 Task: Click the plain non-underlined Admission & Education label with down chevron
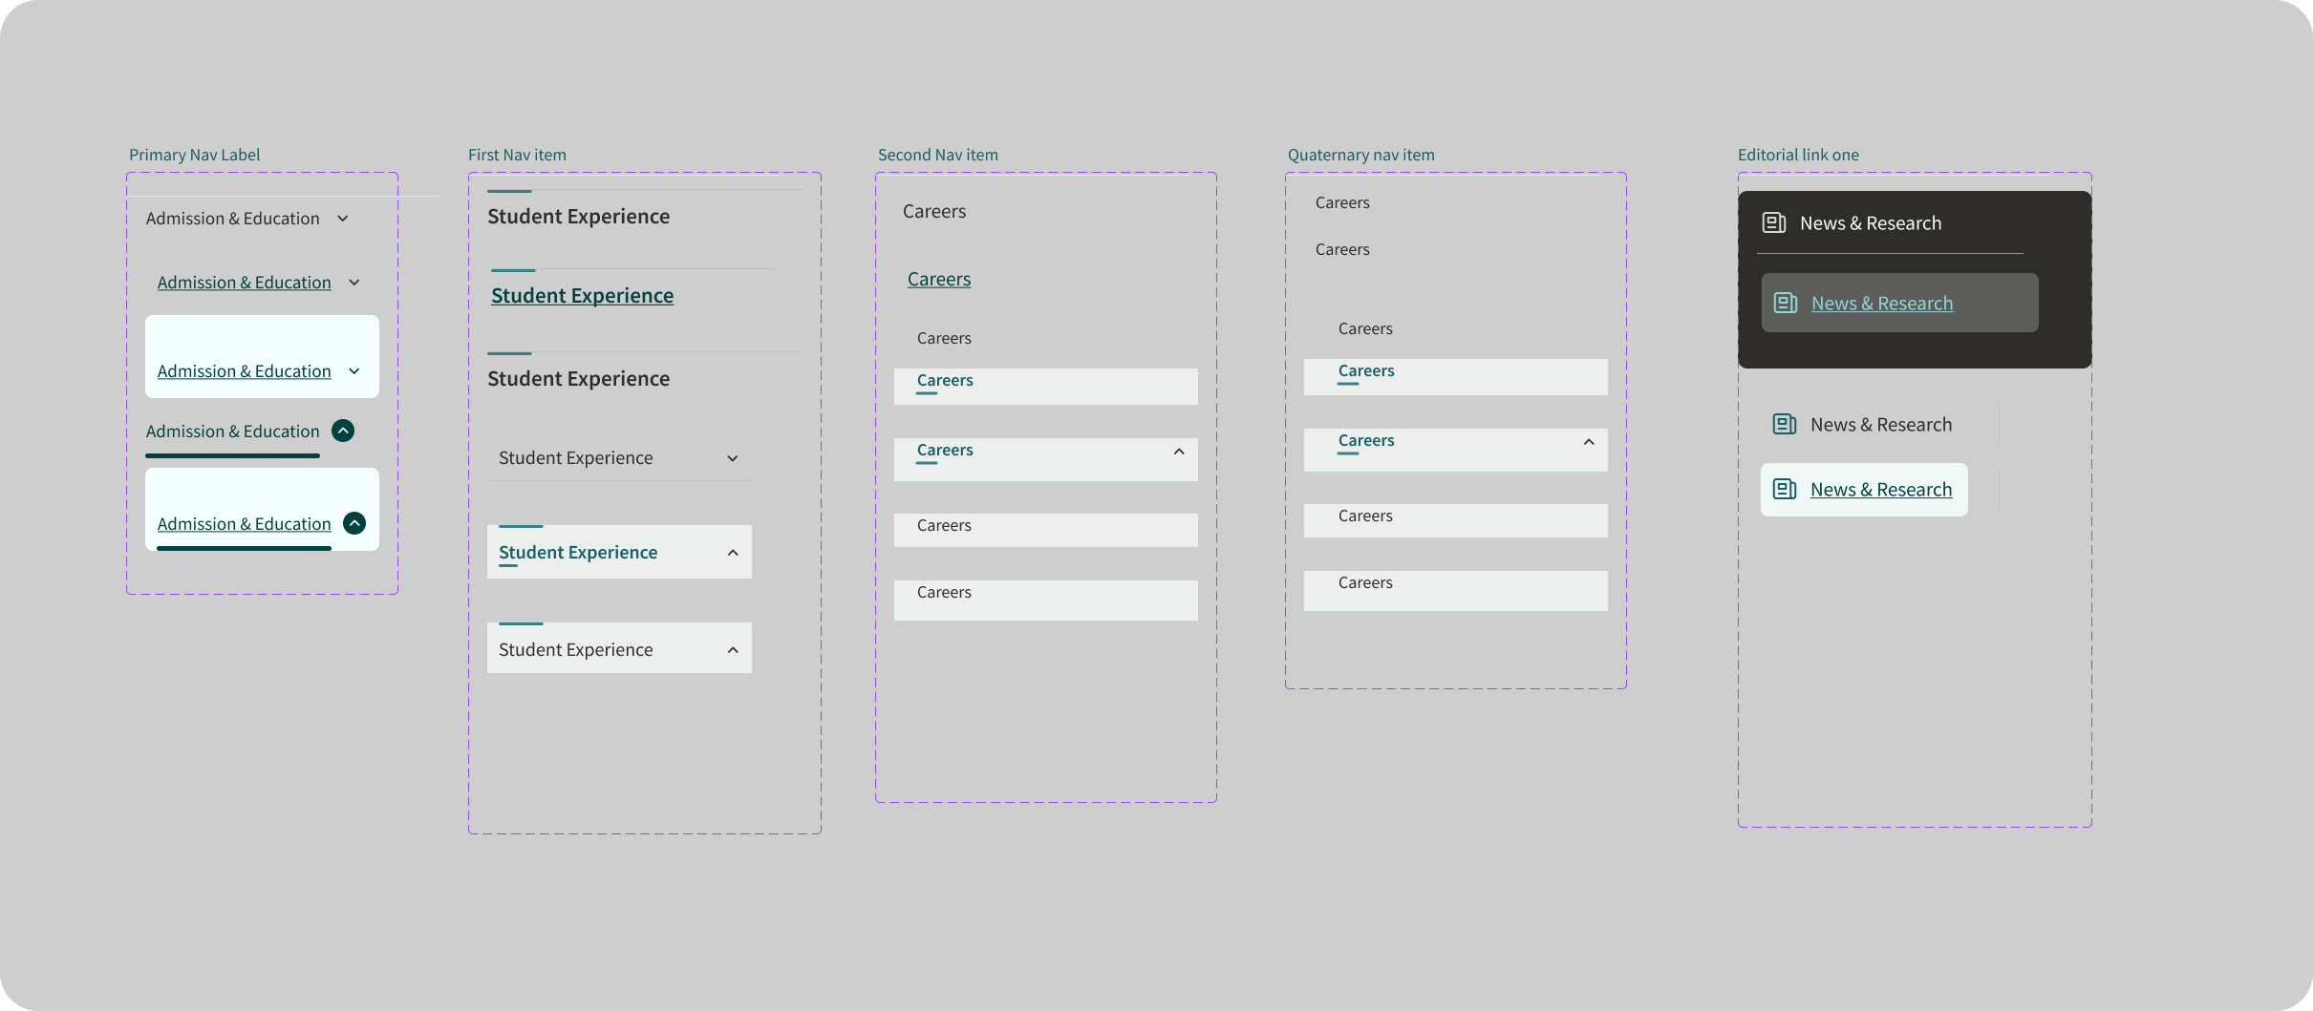(233, 219)
